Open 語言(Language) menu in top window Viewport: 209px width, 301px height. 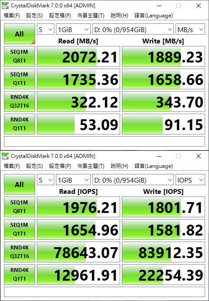[x=153, y=16]
